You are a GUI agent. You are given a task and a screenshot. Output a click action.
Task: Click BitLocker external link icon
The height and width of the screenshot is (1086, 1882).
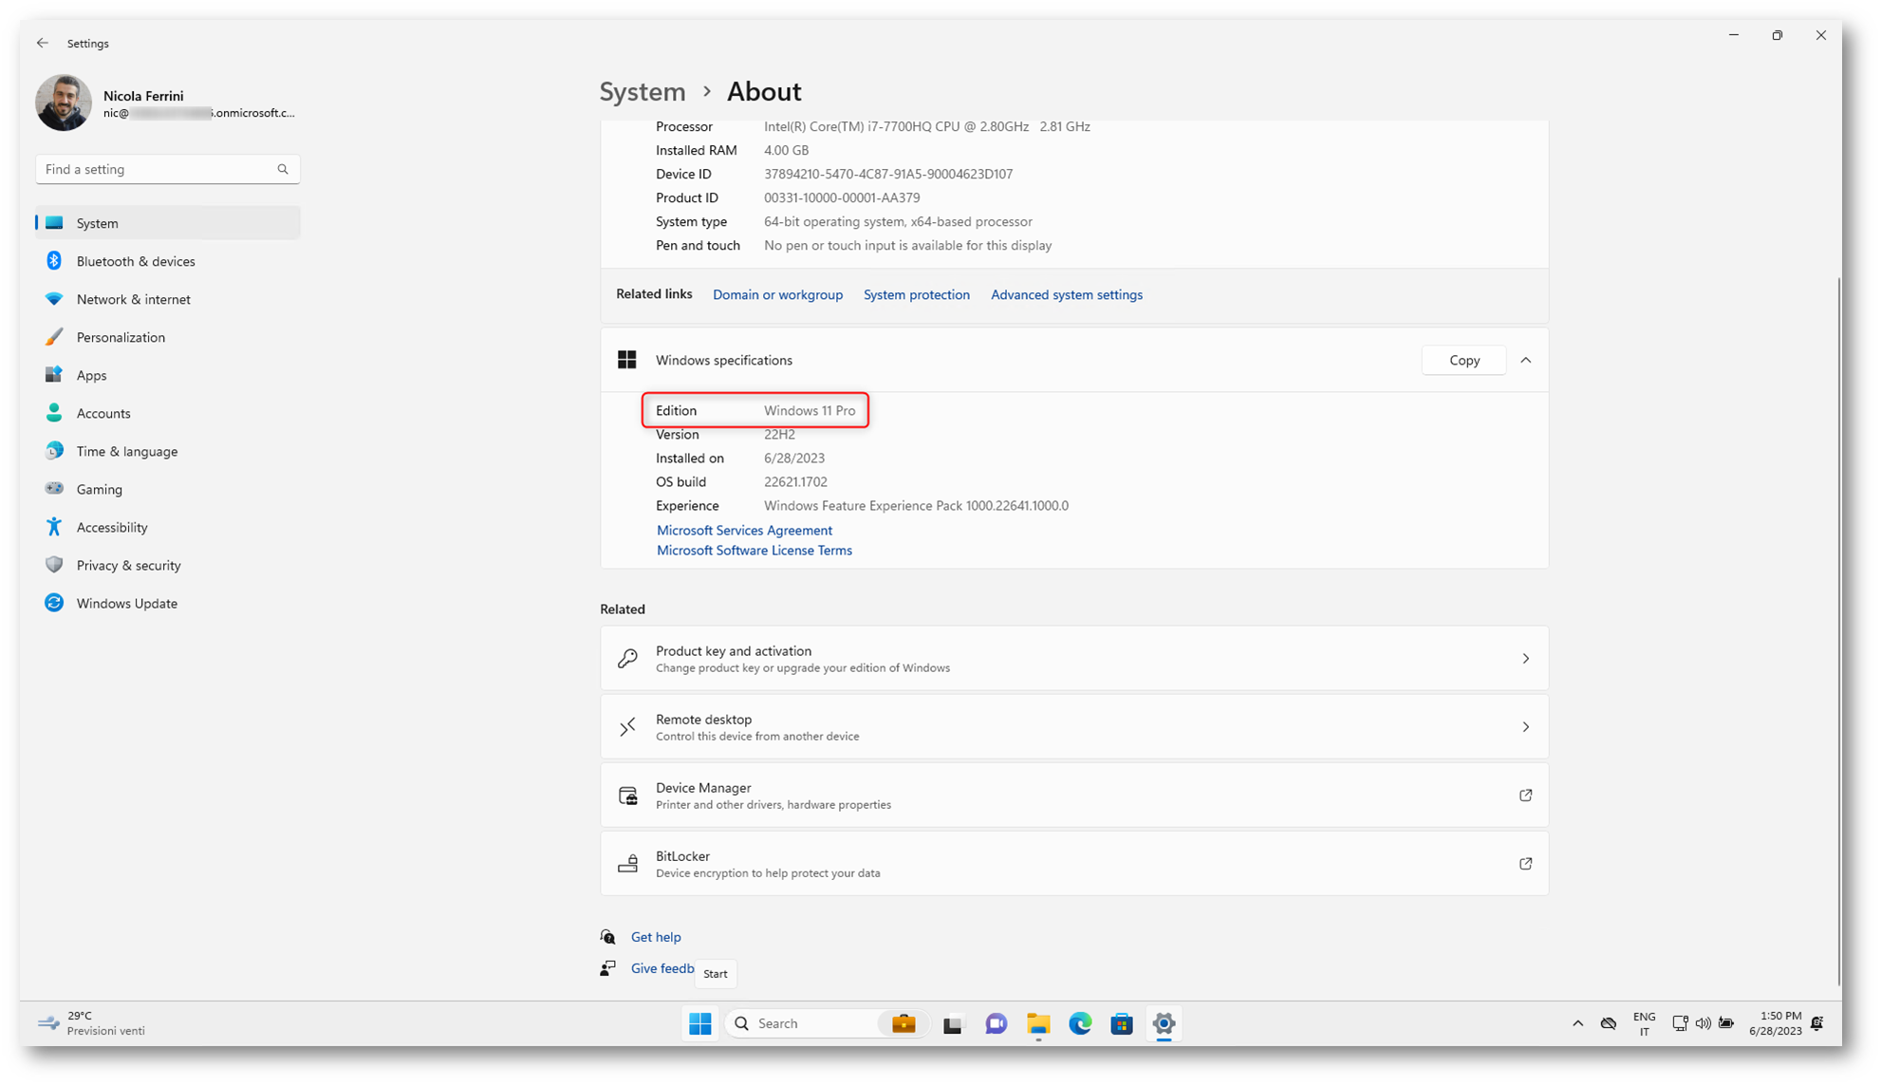(x=1525, y=864)
